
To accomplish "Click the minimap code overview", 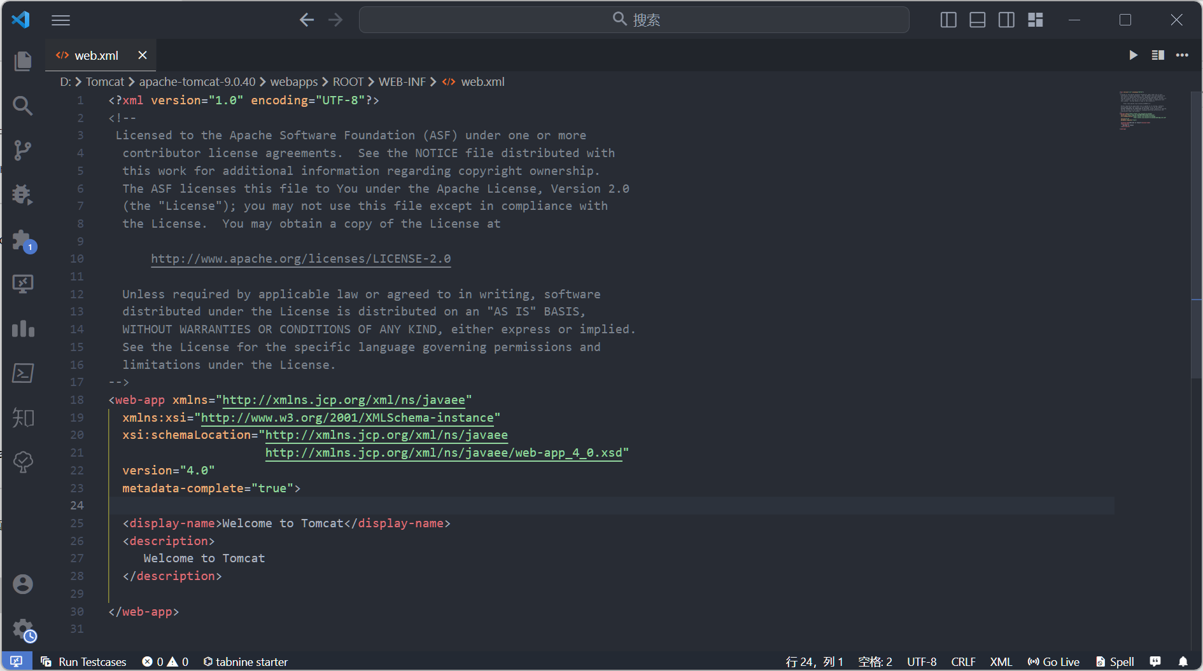I will (1143, 111).
